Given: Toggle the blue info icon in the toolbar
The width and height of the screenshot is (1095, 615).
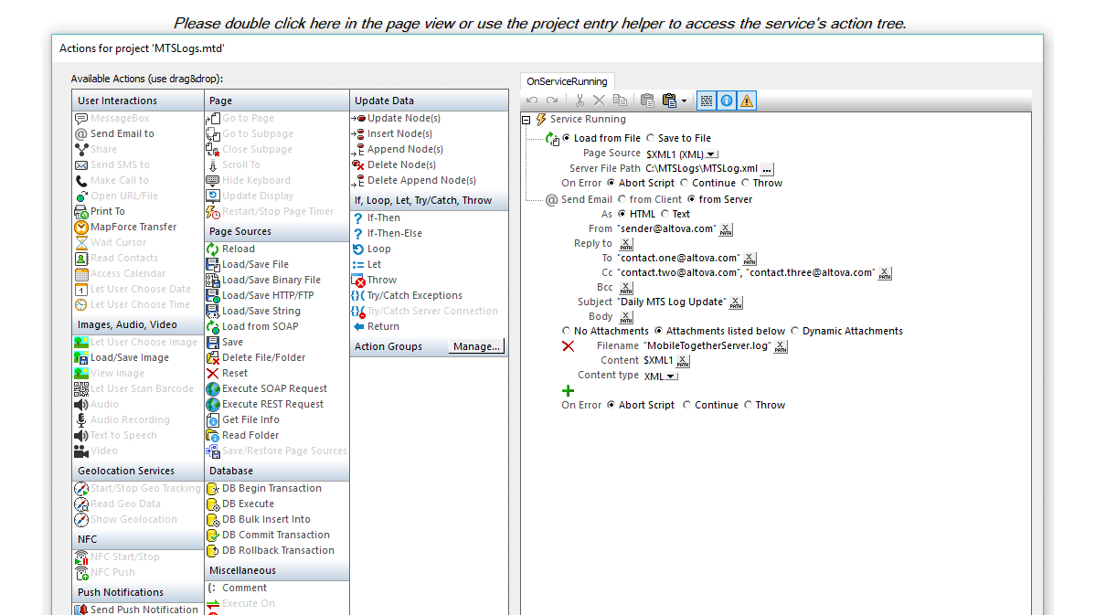Looking at the screenshot, I should coord(727,101).
